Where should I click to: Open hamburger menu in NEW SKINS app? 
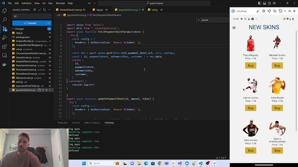[234, 28]
